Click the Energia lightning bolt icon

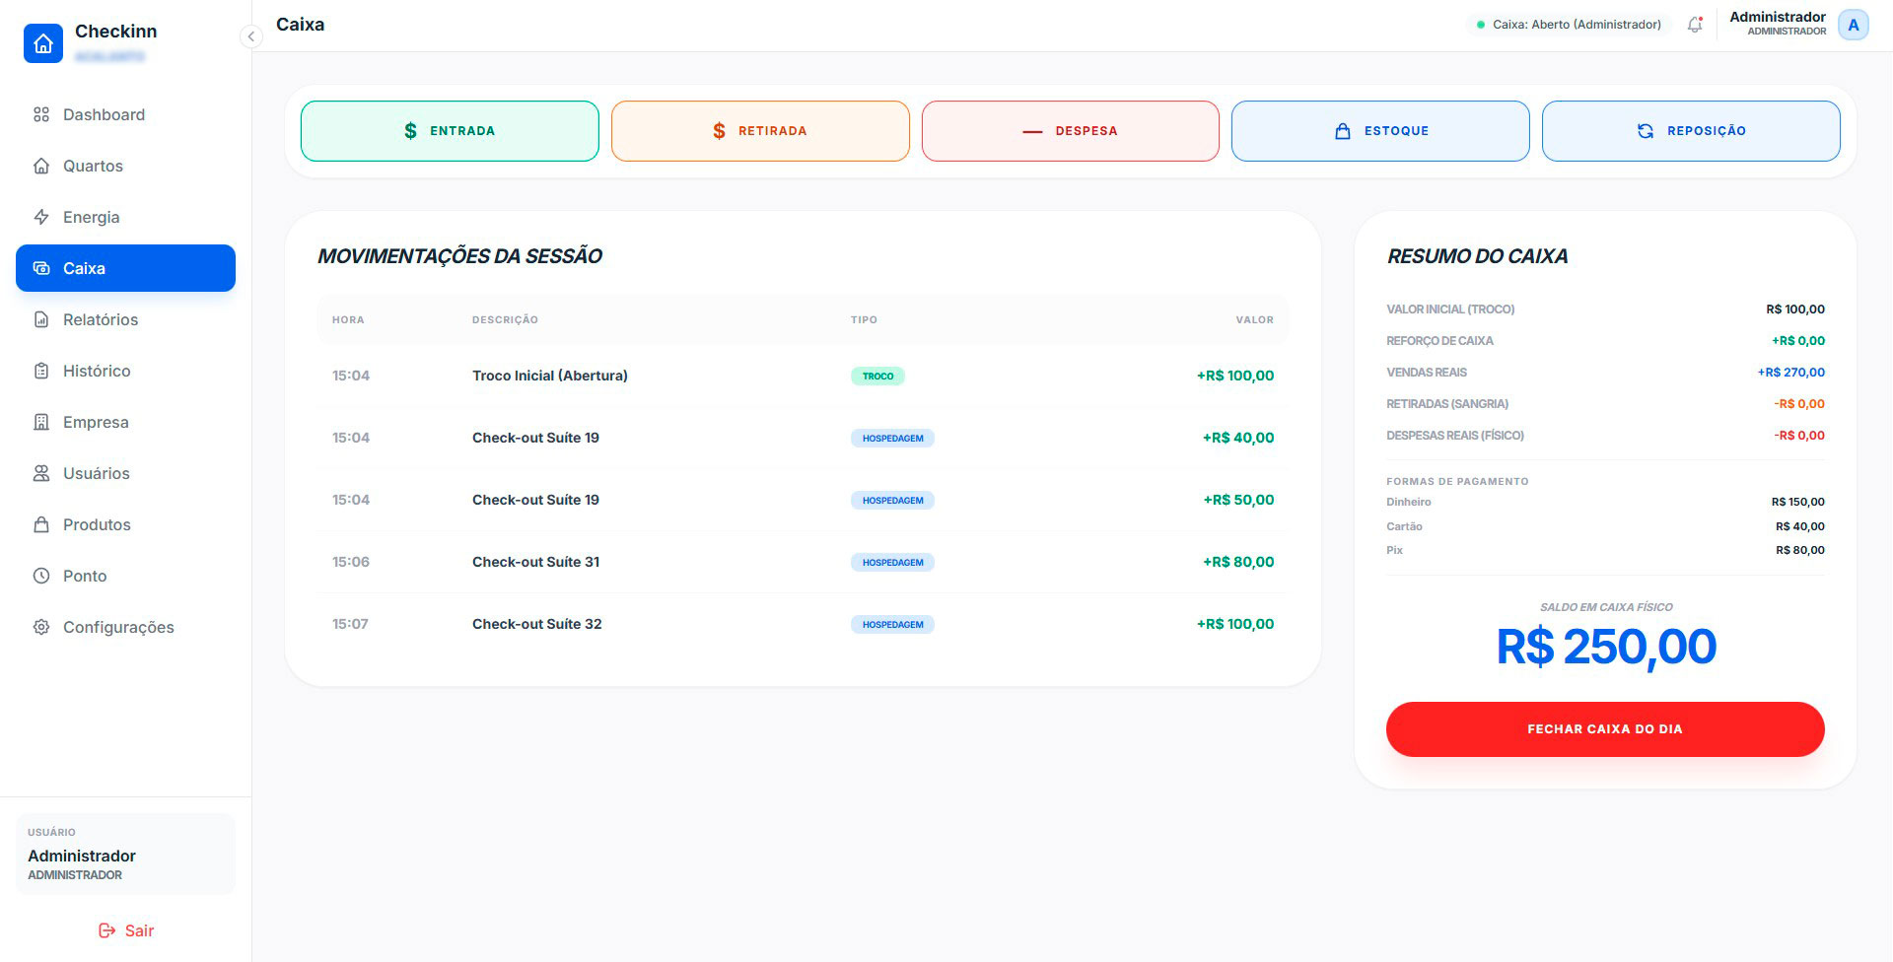pos(41,217)
